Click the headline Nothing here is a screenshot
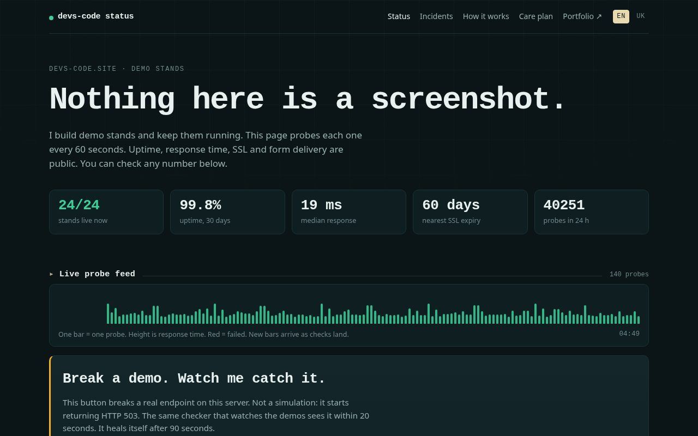 coord(308,99)
